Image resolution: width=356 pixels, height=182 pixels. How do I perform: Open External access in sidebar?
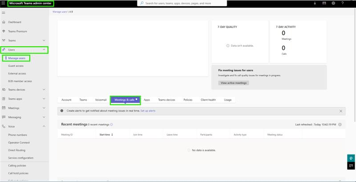pos(17,73)
